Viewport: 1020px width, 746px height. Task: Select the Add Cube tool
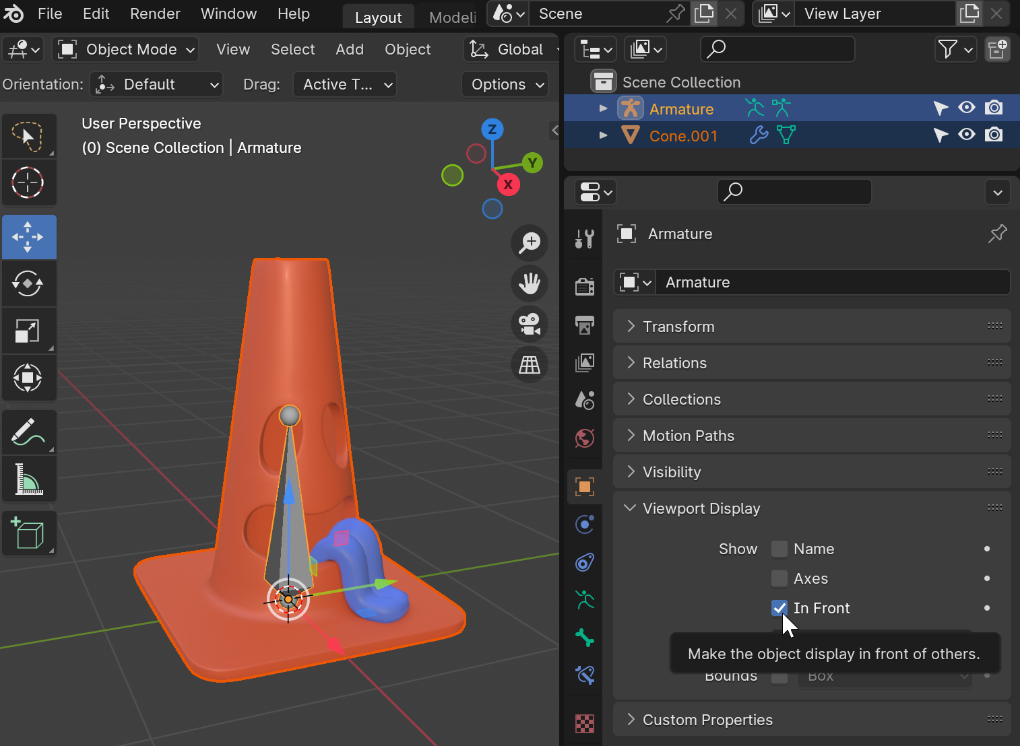point(28,533)
